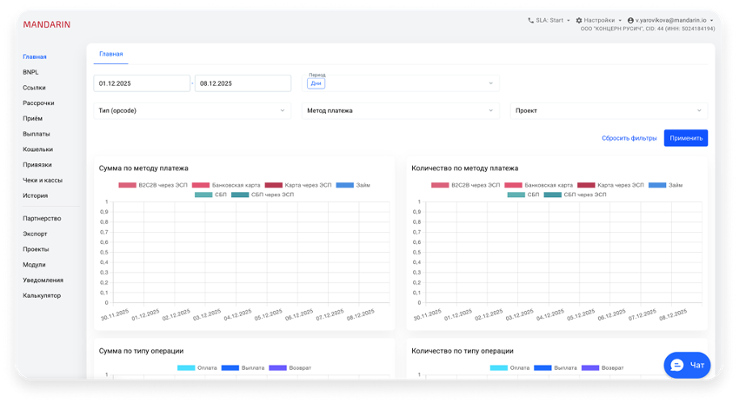The image size is (739, 403).
Task: Click the start date field 01.12.2025
Action: tap(141, 83)
